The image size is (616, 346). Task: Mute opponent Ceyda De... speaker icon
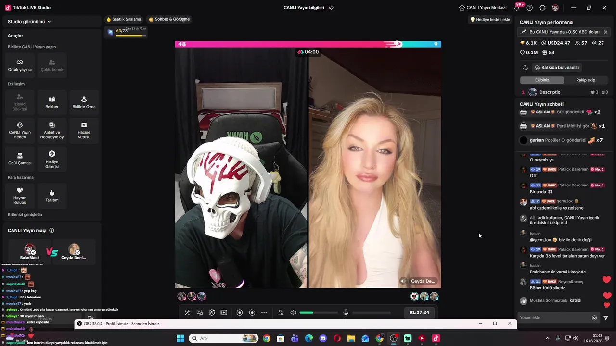[x=403, y=281]
